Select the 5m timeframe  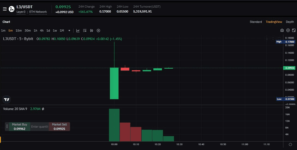(x=11, y=30)
